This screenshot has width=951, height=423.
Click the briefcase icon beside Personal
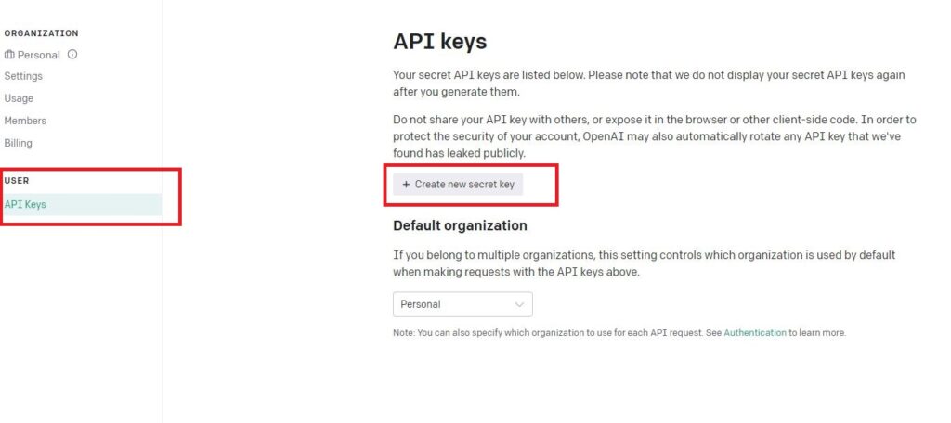[9, 55]
